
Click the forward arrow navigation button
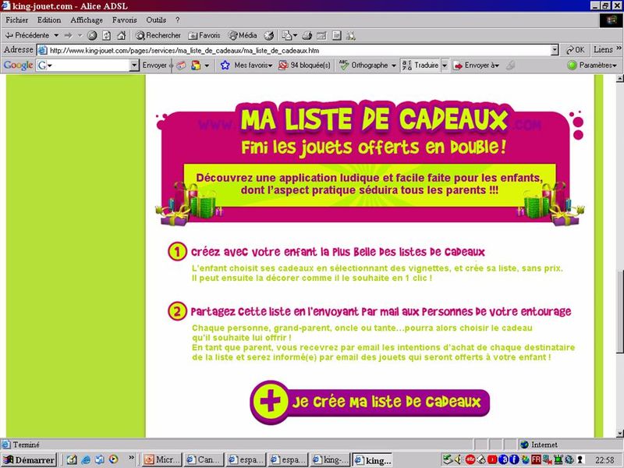pos(69,35)
